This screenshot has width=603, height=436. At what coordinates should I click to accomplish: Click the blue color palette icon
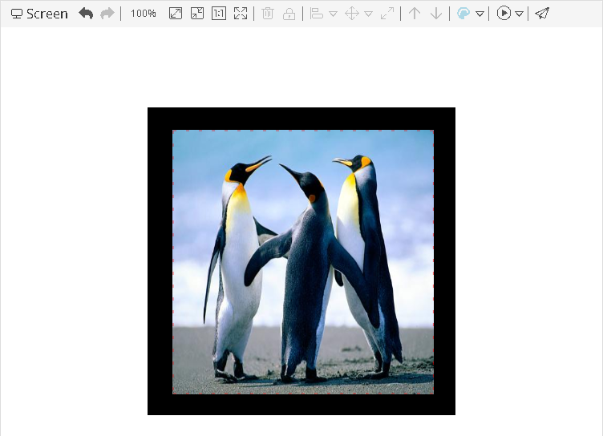tap(463, 14)
